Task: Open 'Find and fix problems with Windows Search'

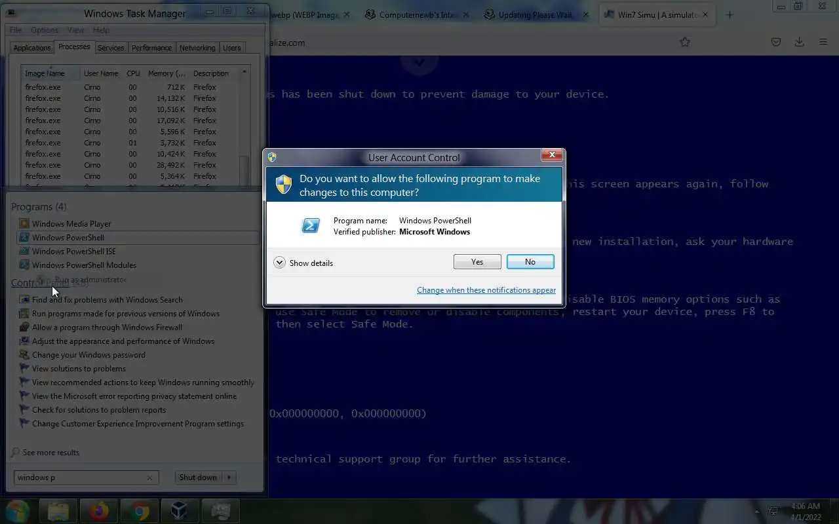Action: click(107, 300)
